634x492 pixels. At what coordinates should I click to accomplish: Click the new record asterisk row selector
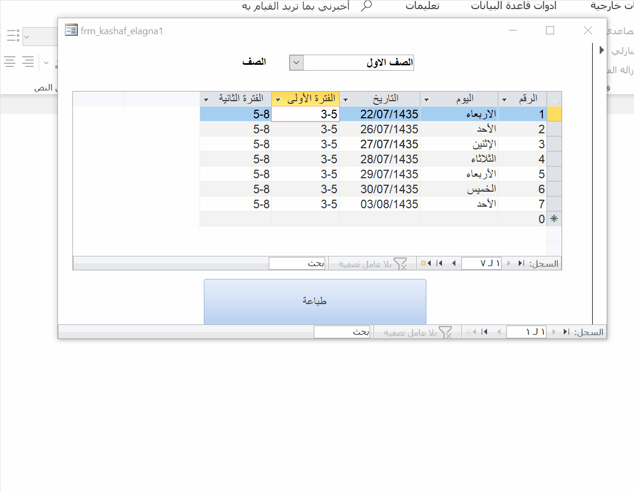coord(554,219)
